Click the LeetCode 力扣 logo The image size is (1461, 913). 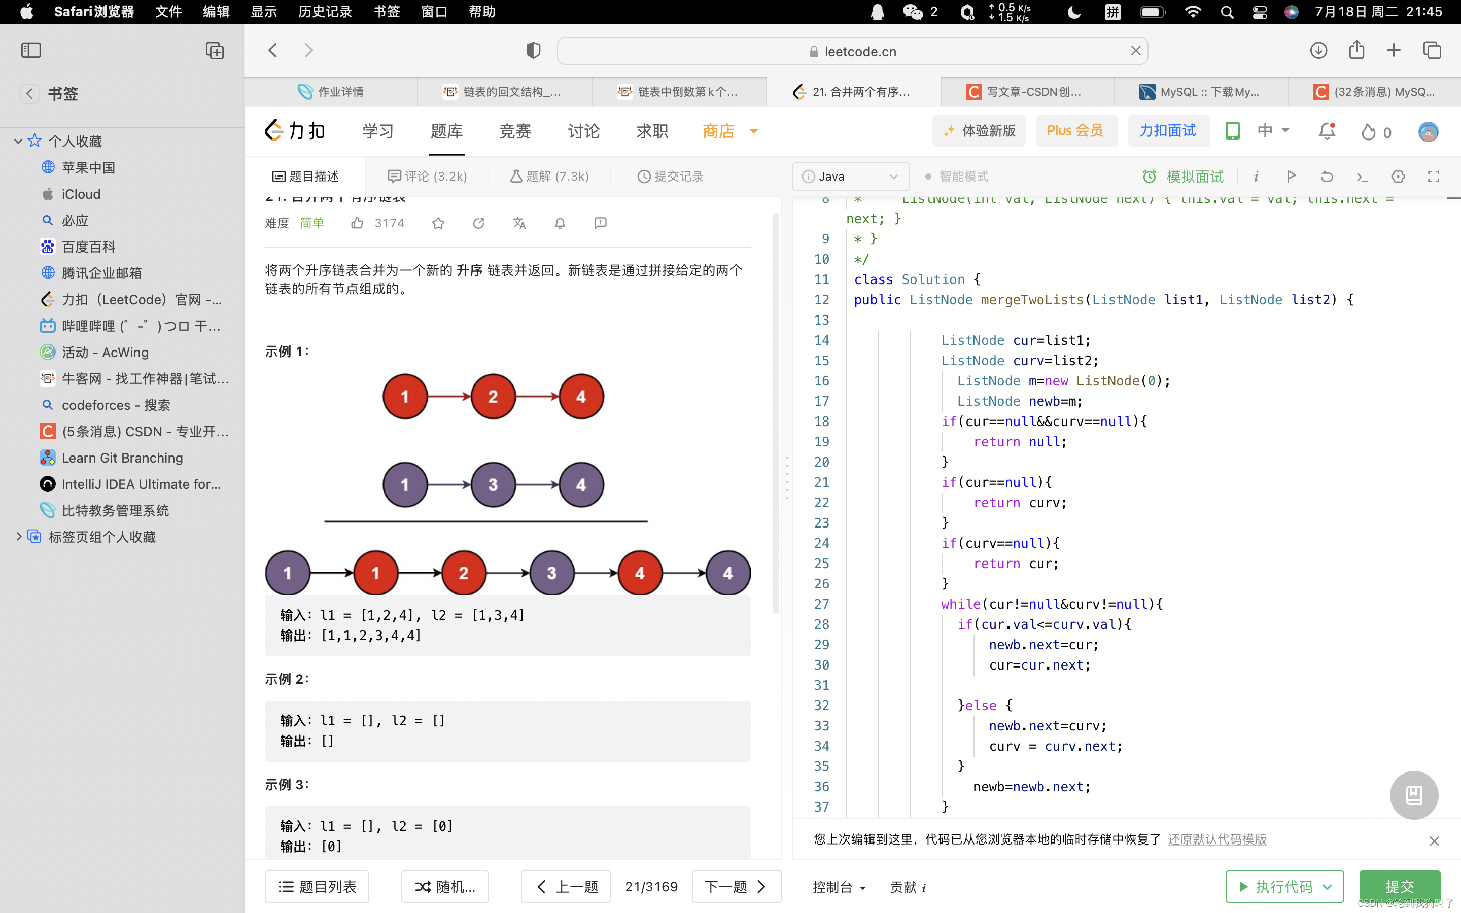[295, 131]
